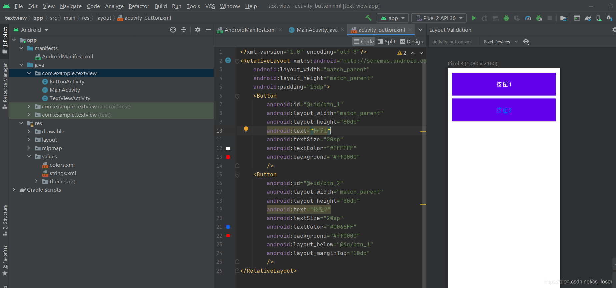Click the Sync Project with Gradle Files icon

[x=588, y=18]
